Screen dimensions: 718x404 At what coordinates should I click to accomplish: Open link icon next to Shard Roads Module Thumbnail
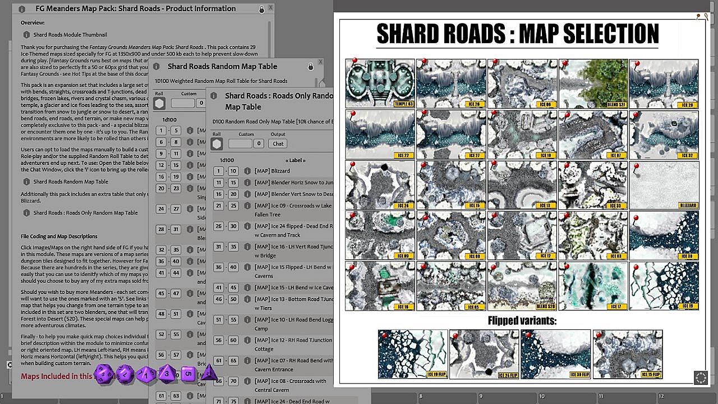(26, 35)
